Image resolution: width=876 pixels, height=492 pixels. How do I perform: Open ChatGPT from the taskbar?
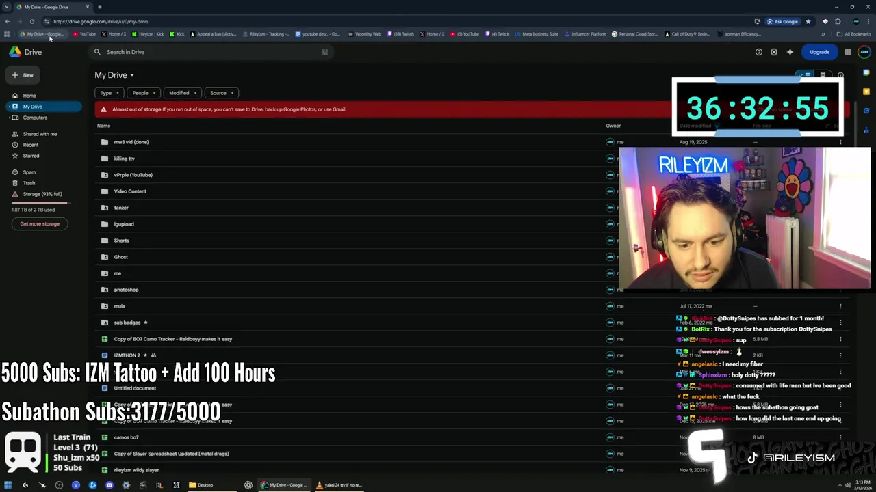point(248,485)
